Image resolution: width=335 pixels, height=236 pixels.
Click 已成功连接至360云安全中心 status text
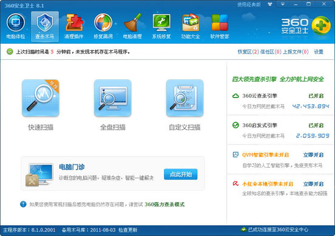278,229
